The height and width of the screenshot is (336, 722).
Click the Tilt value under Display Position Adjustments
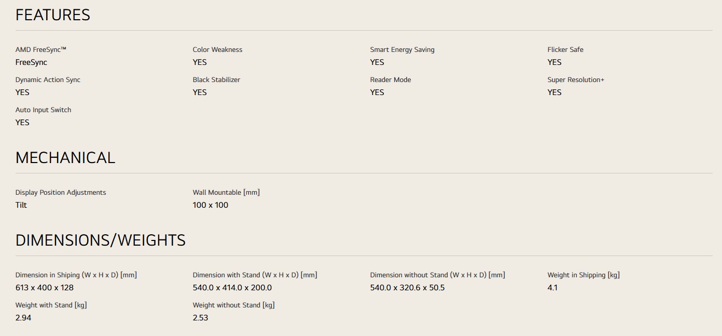click(21, 205)
